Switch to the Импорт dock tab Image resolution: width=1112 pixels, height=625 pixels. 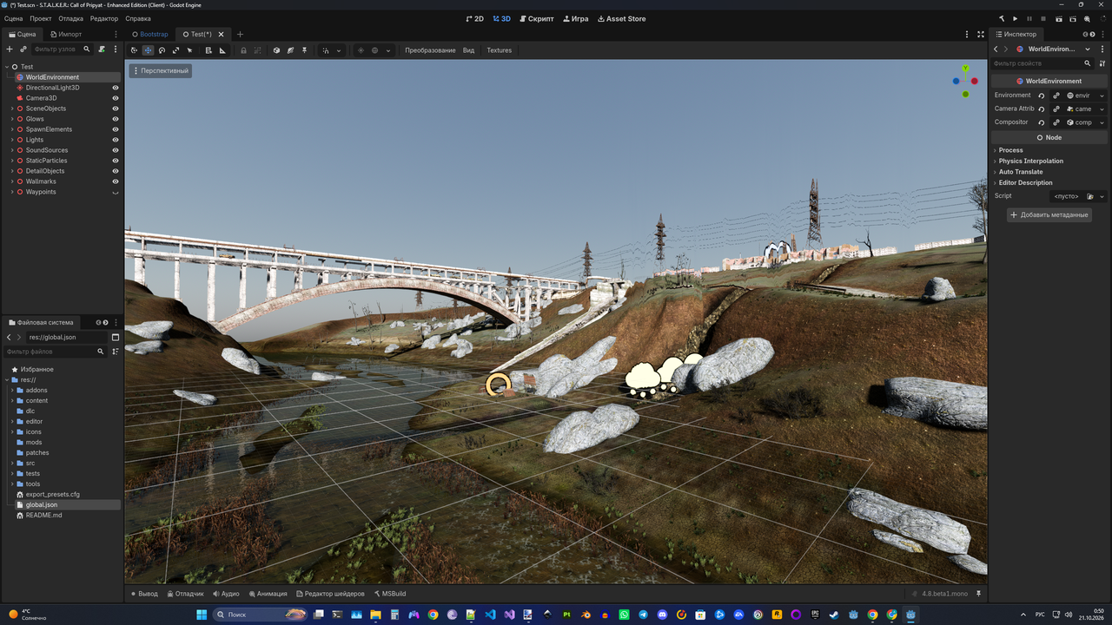tap(65, 34)
